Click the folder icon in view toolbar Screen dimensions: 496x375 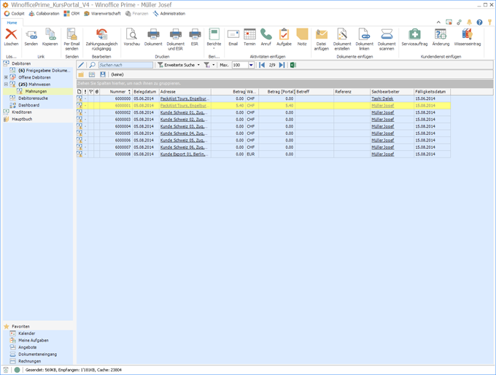pos(81,74)
